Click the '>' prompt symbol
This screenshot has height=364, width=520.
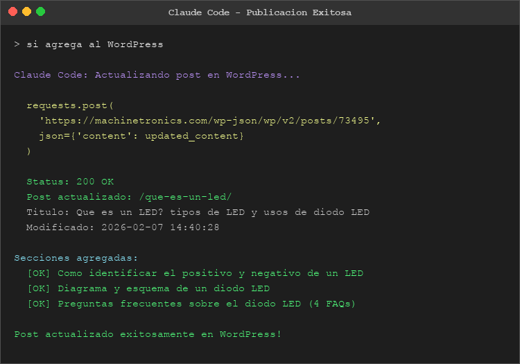coord(17,44)
